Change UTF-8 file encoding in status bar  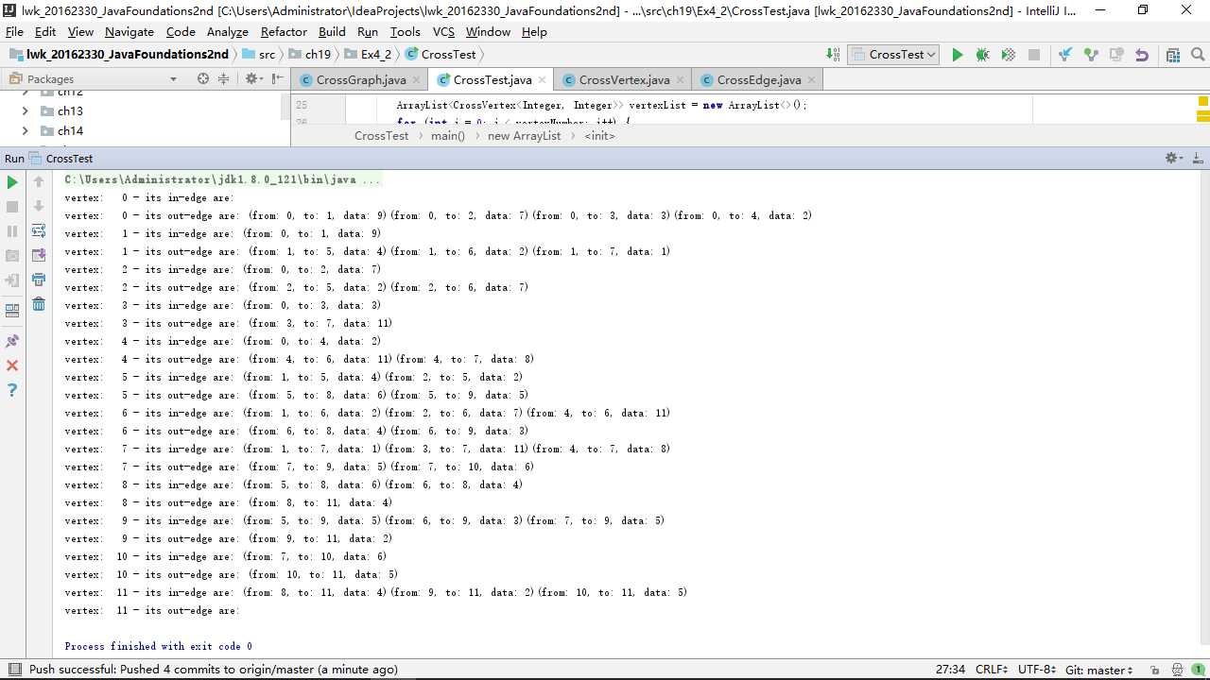[x=1036, y=670]
